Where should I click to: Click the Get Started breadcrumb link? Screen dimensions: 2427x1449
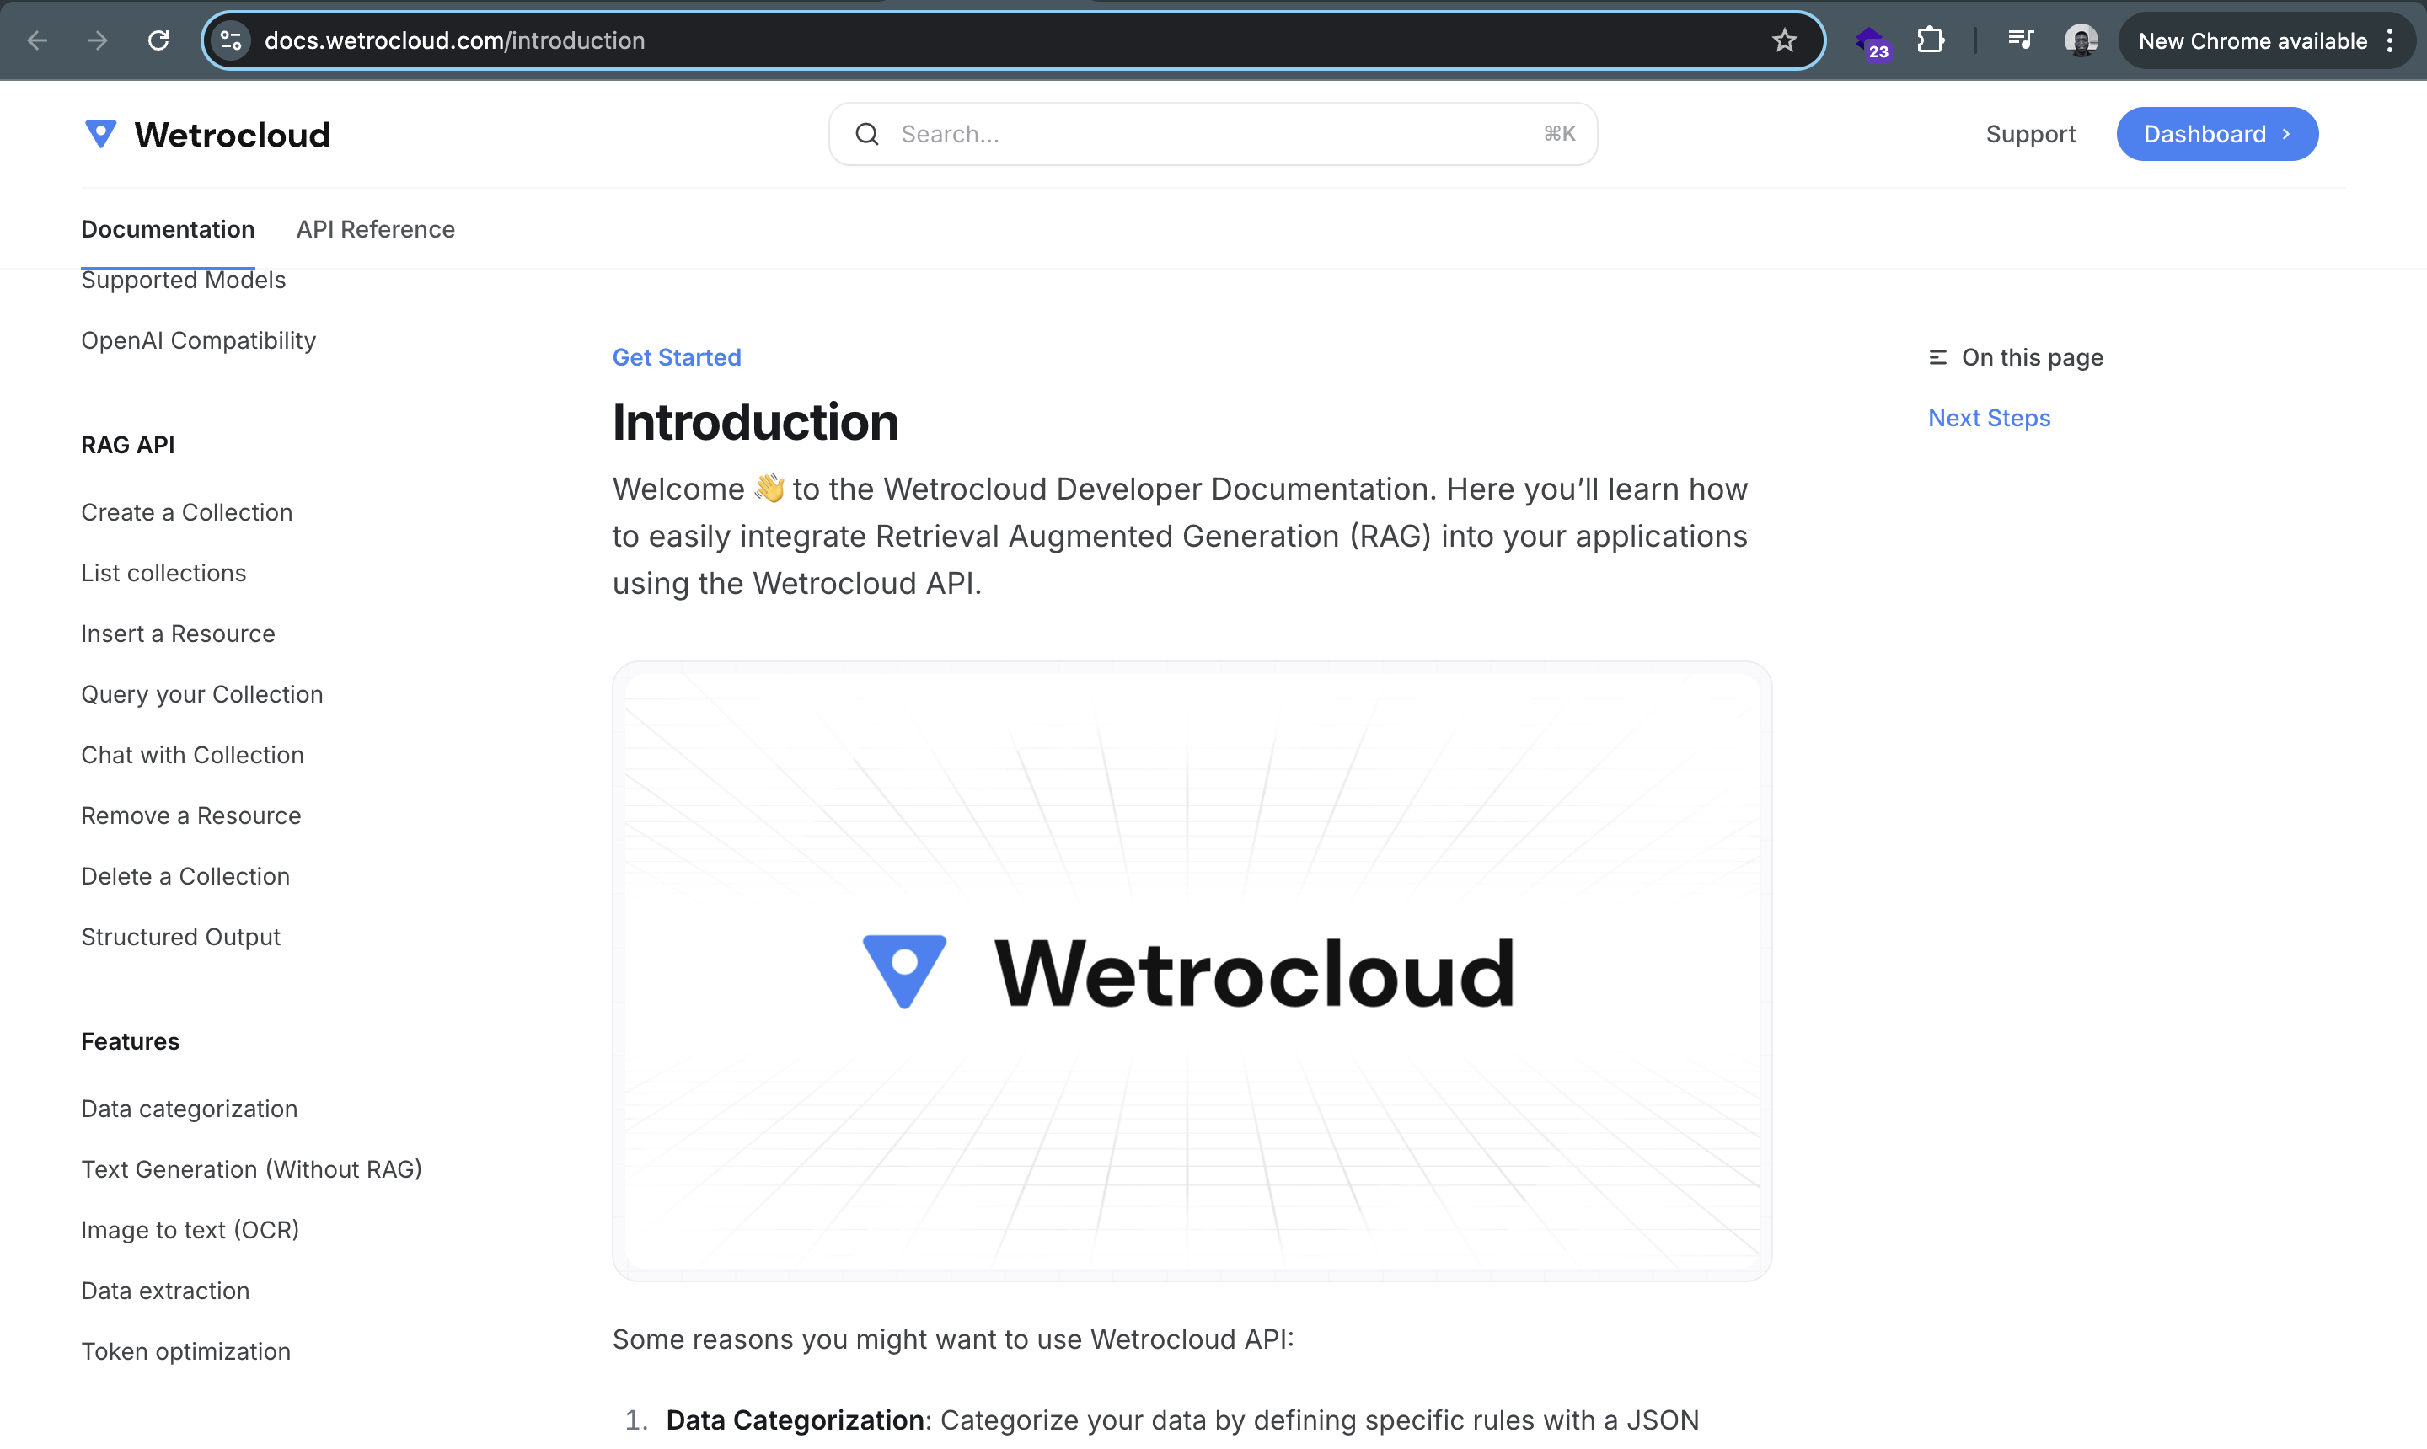(676, 357)
